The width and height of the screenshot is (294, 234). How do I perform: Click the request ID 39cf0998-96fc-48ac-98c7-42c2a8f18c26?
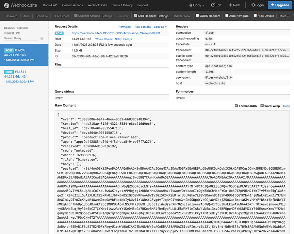(x=100, y=56)
